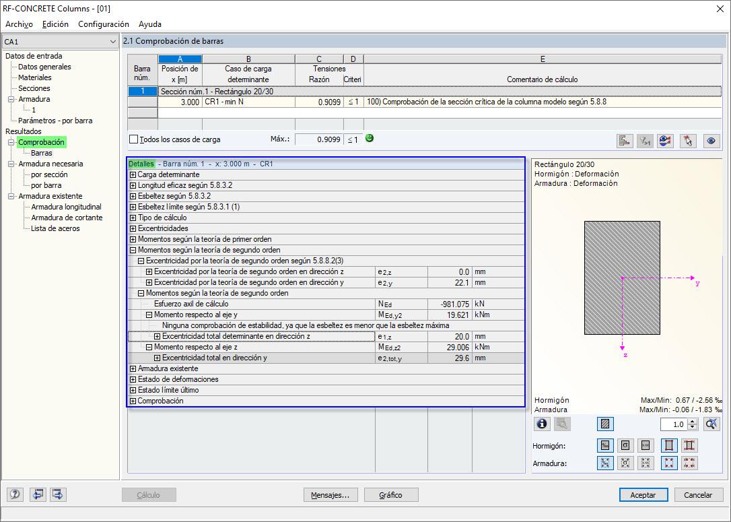Click the eye with colored scale view icon
731x522 pixels.
click(665, 140)
